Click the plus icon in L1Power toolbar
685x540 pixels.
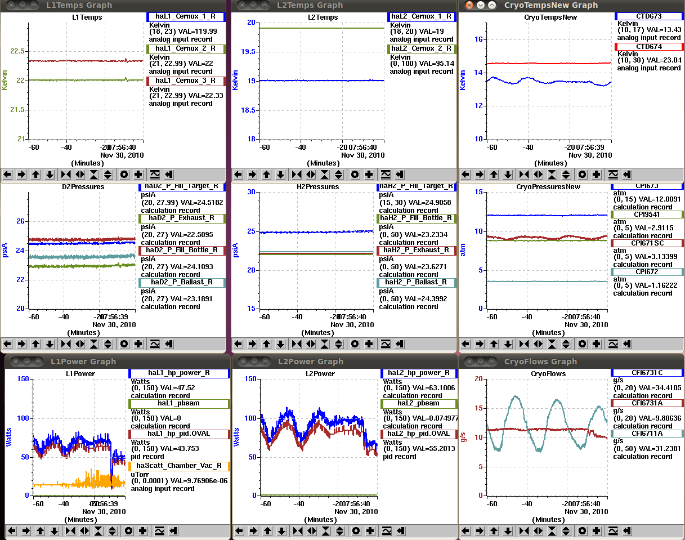143,530
